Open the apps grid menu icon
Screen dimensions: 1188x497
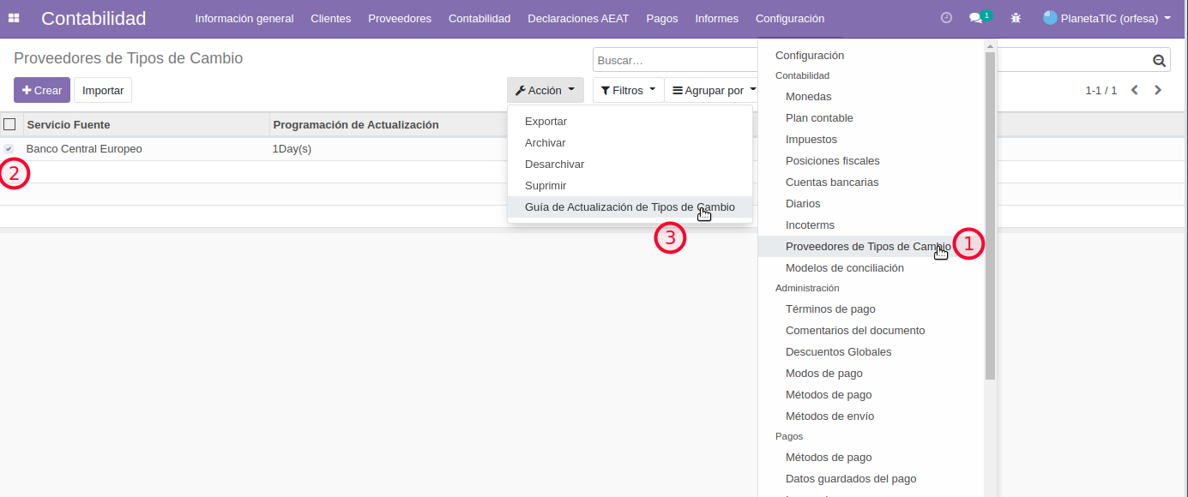point(15,18)
